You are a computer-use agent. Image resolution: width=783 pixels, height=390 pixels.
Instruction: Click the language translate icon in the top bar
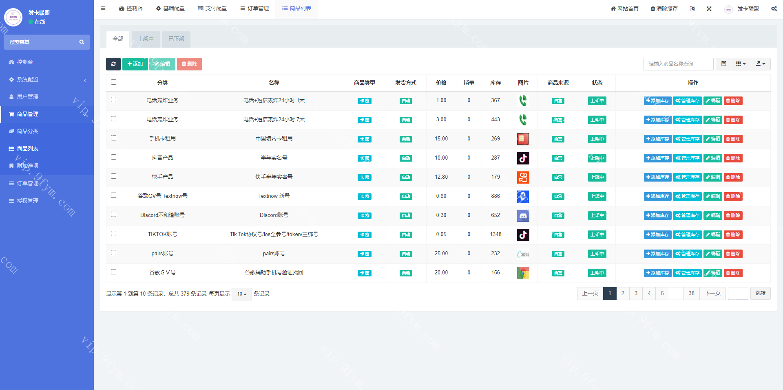[692, 9]
